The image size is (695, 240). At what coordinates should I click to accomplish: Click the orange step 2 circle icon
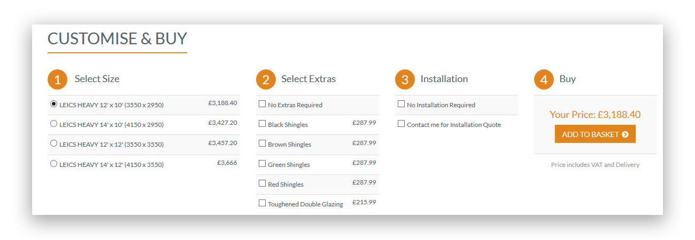266,79
